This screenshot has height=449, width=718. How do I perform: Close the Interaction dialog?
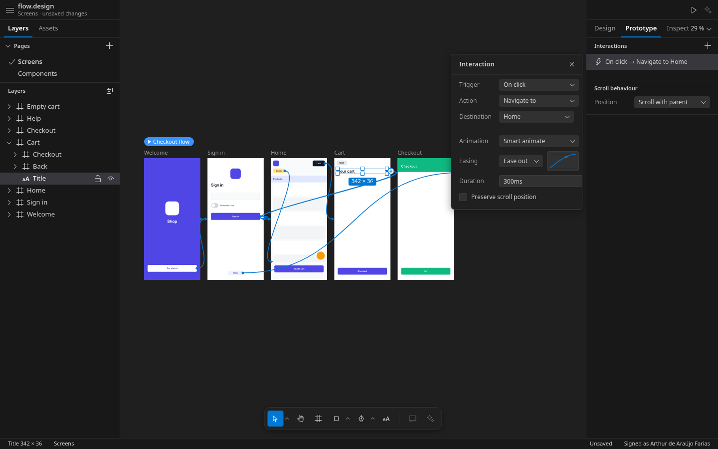(572, 64)
